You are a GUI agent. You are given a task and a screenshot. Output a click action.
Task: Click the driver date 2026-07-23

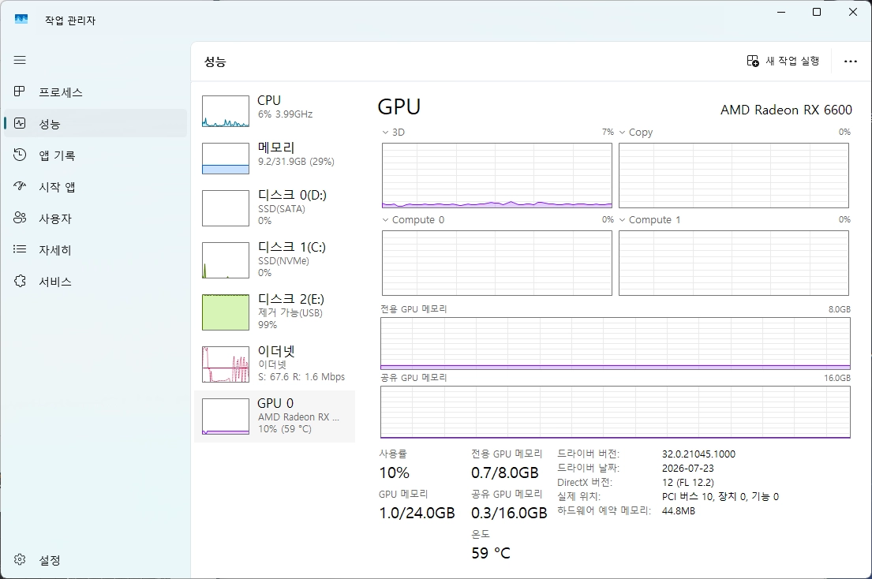688,469
